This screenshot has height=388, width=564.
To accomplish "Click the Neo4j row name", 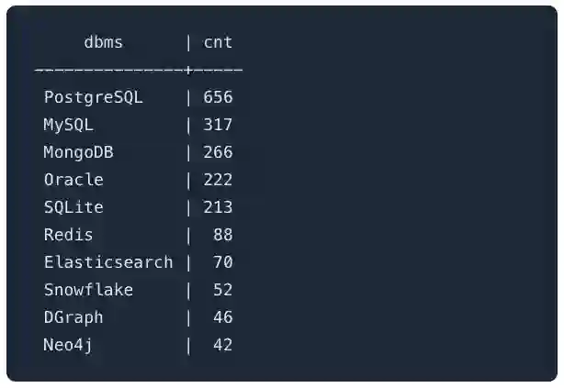I will 69,345.
